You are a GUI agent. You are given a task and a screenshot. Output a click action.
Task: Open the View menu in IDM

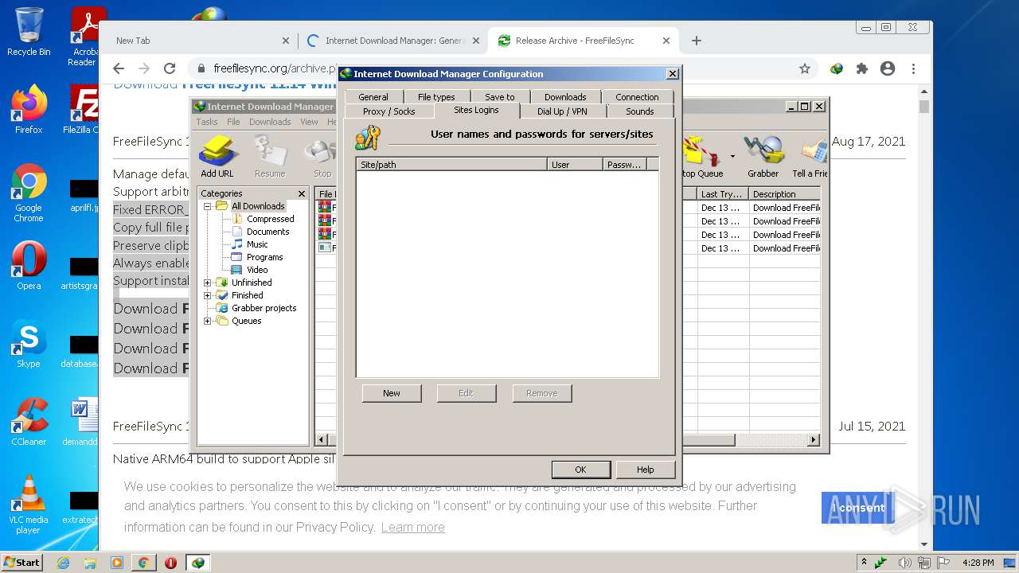(x=310, y=122)
